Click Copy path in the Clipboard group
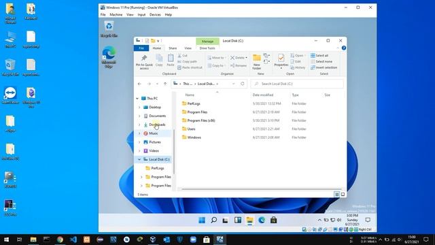Viewport: 435px width, 245px height. click(187, 61)
